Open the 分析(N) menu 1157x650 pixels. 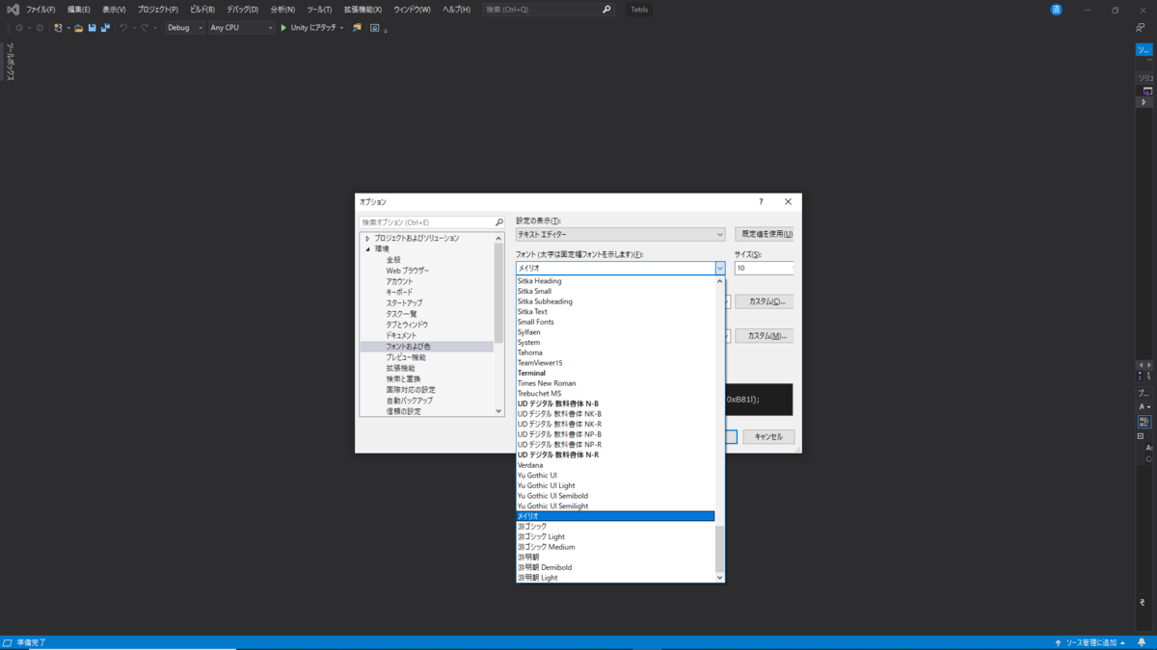(x=283, y=10)
